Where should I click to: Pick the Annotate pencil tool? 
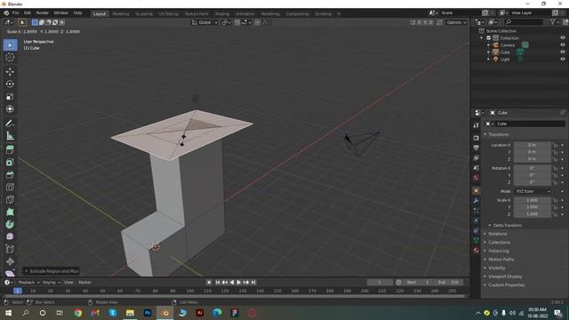pyautogui.click(x=10, y=124)
